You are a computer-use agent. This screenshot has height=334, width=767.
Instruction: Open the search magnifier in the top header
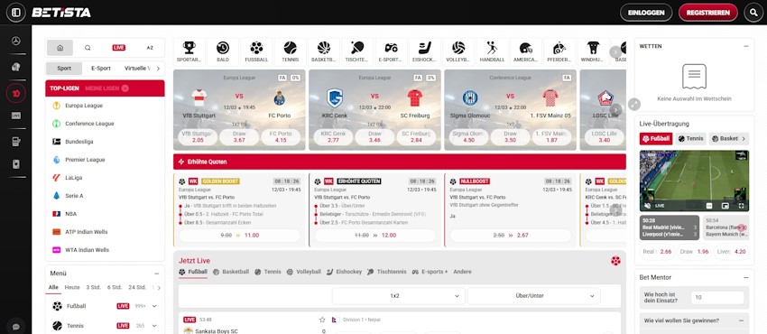(x=753, y=13)
